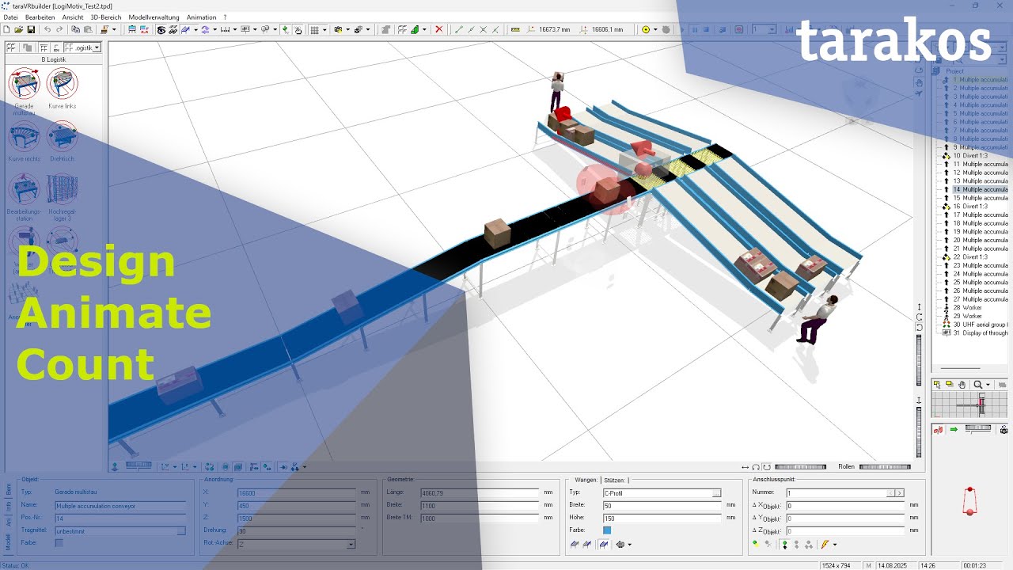Save the project with the floppy disk icon
Image resolution: width=1013 pixels, height=570 pixels.
(31, 29)
